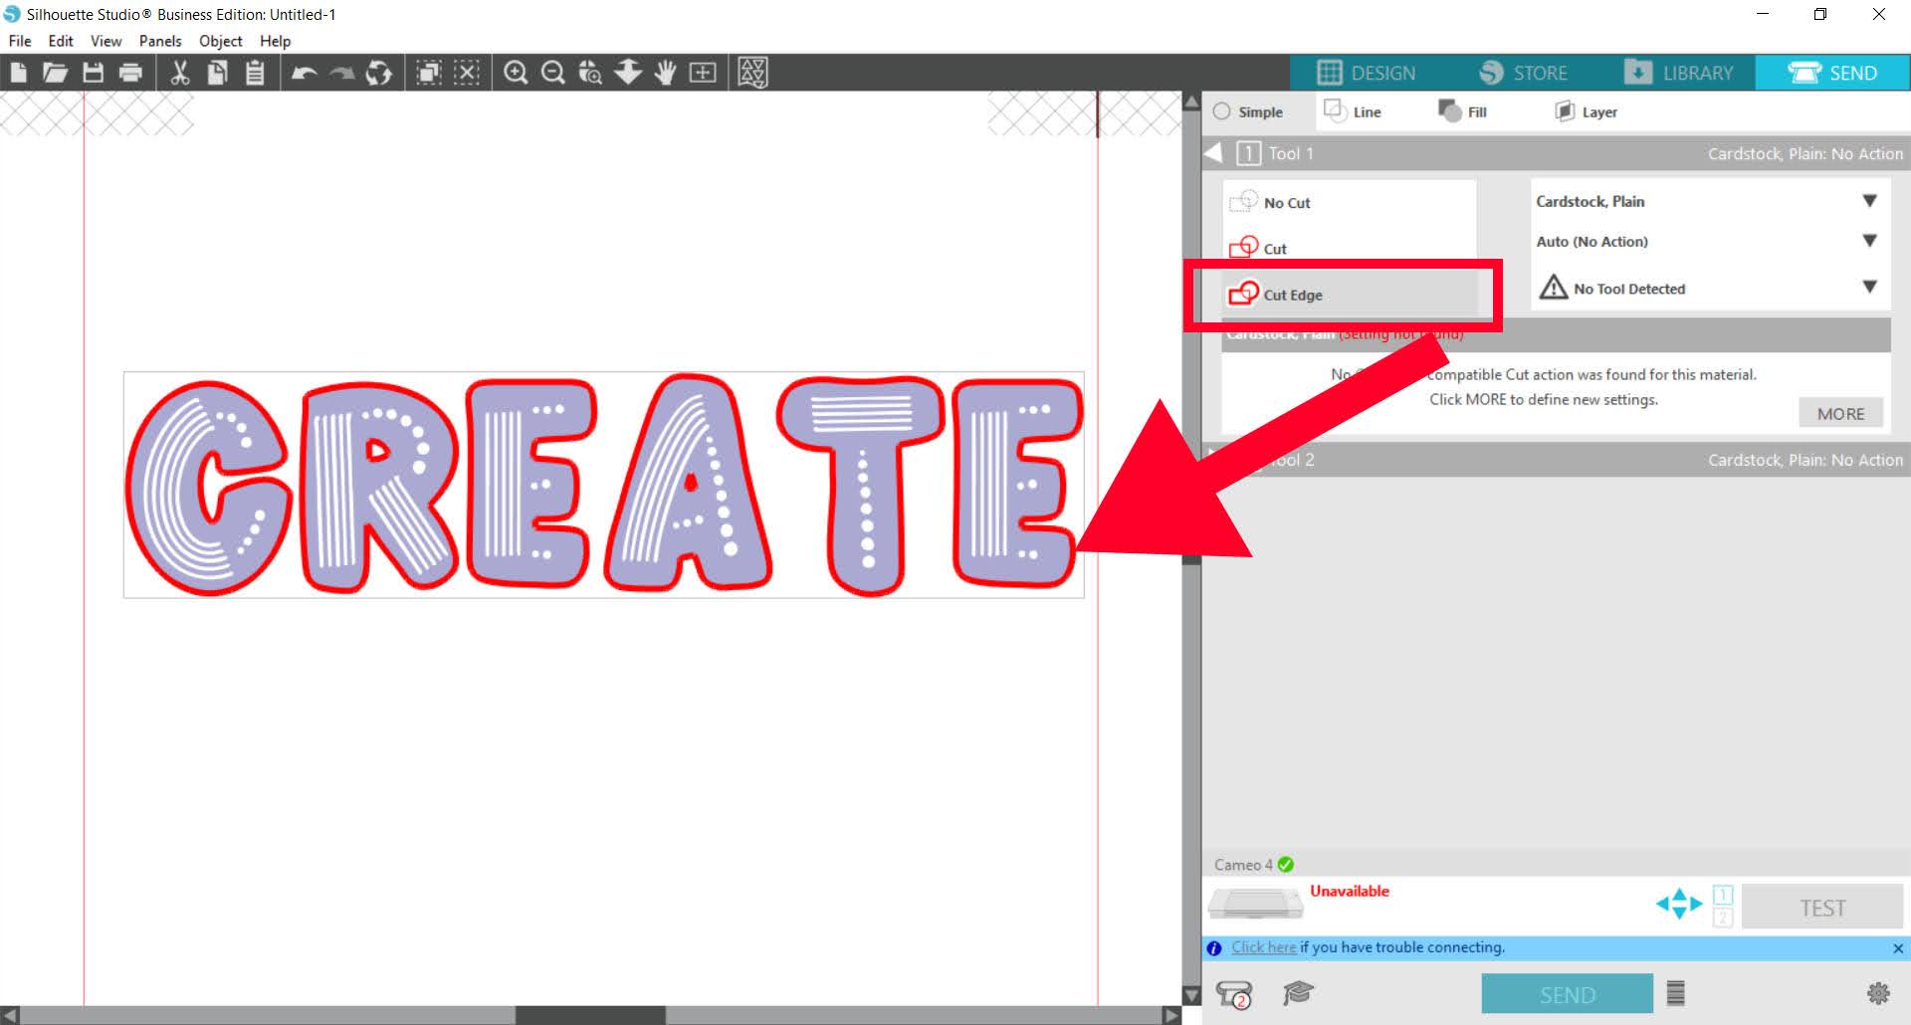Click the blue info icon in notification bar
The height and width of the screenshot is (1025, 1911).
pyautogui.click(x=1214, y=948)
